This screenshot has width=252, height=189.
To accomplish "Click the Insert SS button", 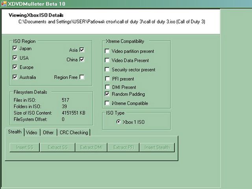I will pyautogui.click(x=24, y=147).
